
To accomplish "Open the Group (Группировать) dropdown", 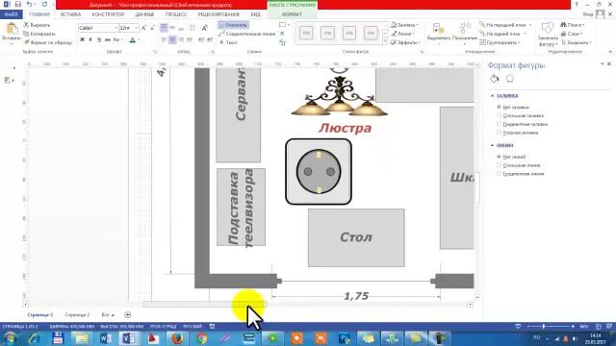I will [x=500, y=42].
